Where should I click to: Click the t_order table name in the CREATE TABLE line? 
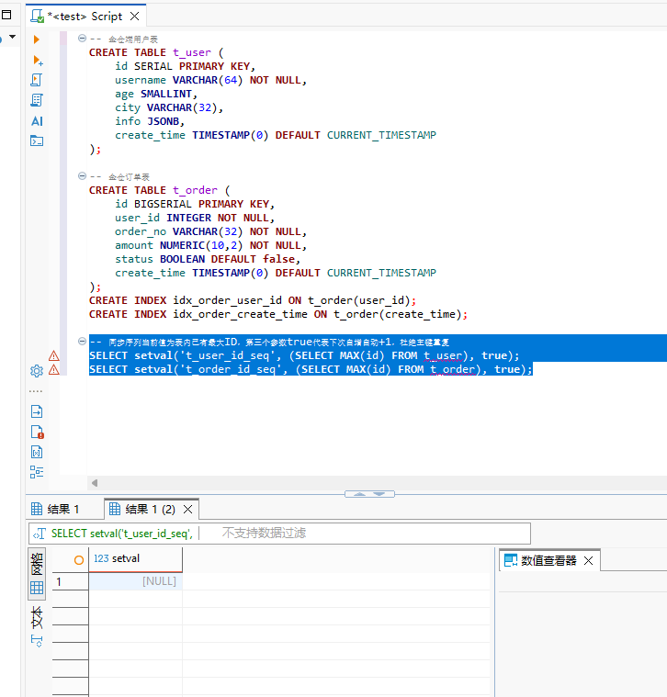click(x=195, y=190)
